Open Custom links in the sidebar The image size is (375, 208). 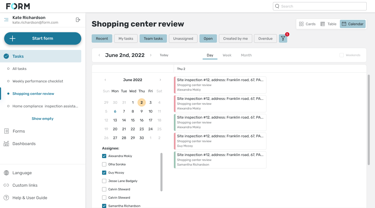point(25,185)
